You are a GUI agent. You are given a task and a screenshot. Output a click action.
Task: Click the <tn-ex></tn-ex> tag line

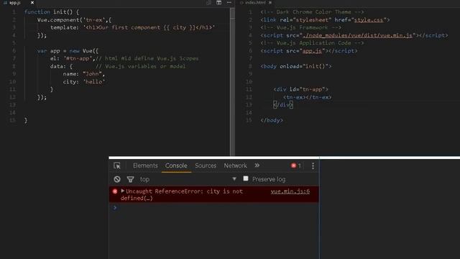(308, 97)
